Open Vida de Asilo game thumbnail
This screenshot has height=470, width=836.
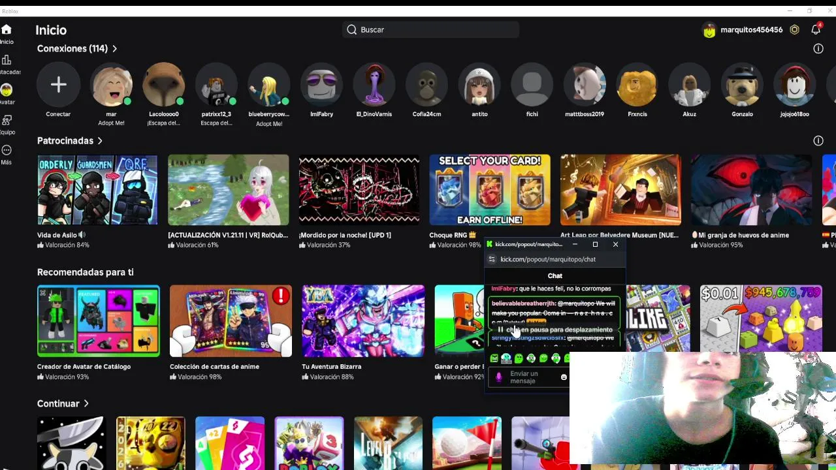[x=97, y=190]
